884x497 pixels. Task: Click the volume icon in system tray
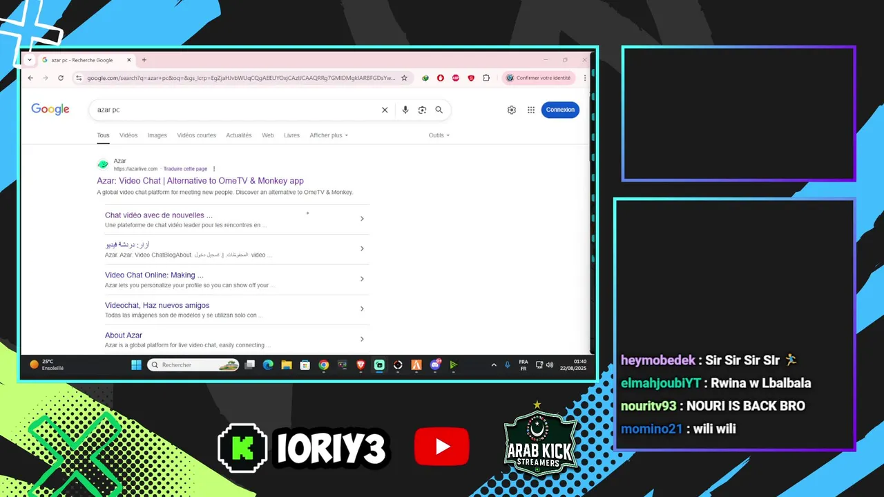point(550,364)
